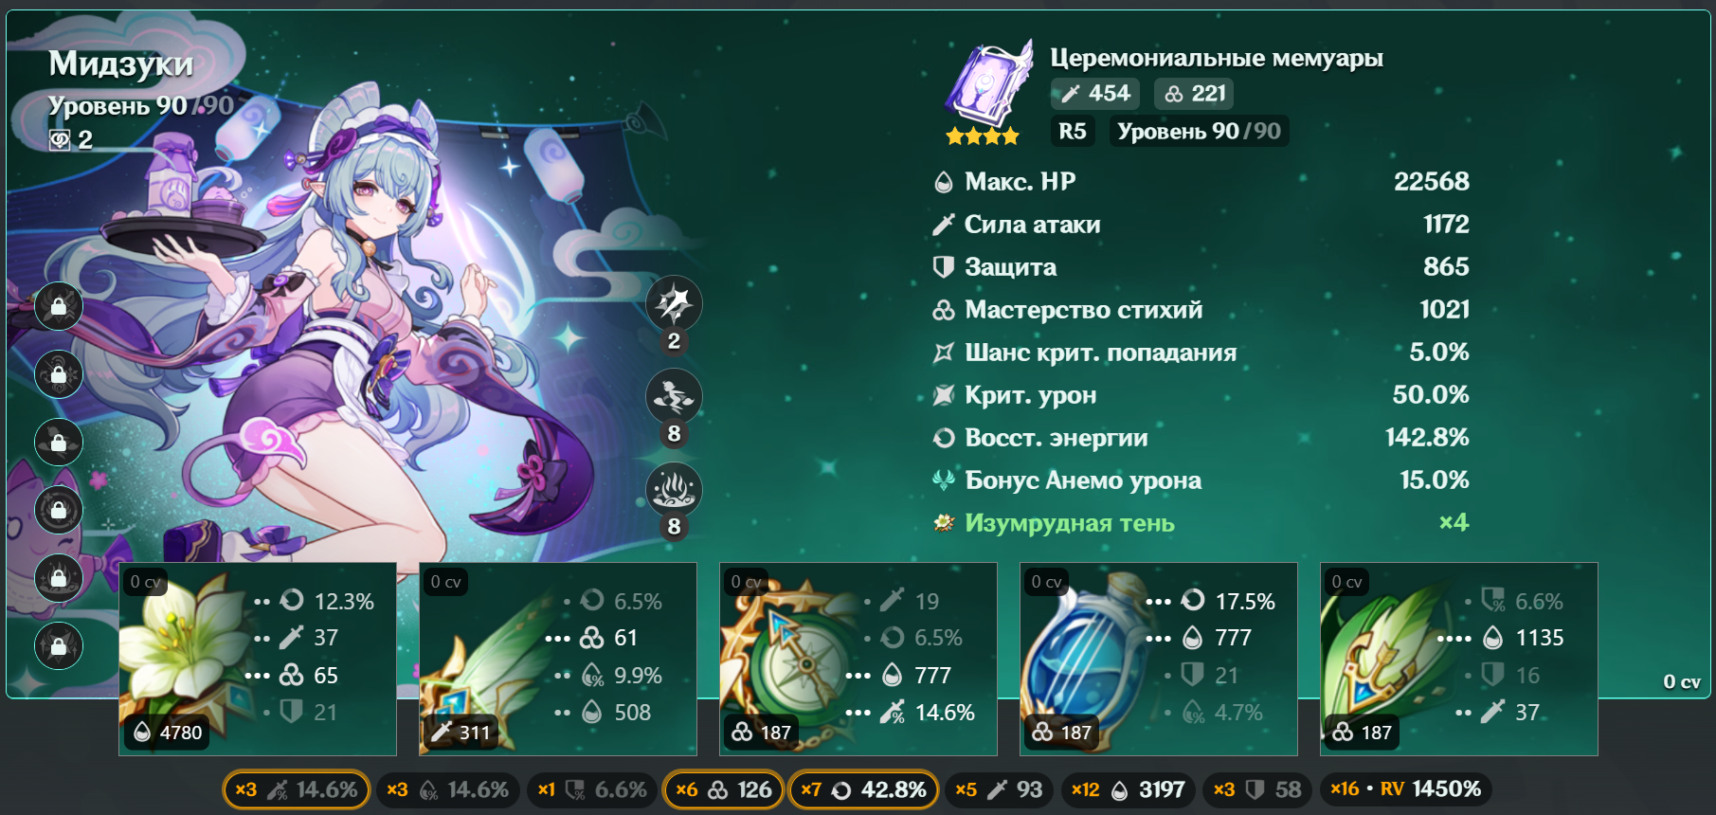Click the normal attack talent icon level 2
1716x815 pixels.
coord(674,304)
